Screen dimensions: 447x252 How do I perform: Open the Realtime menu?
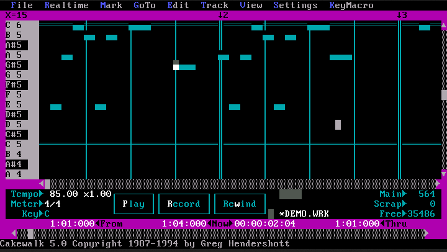[x=66, y=5]
